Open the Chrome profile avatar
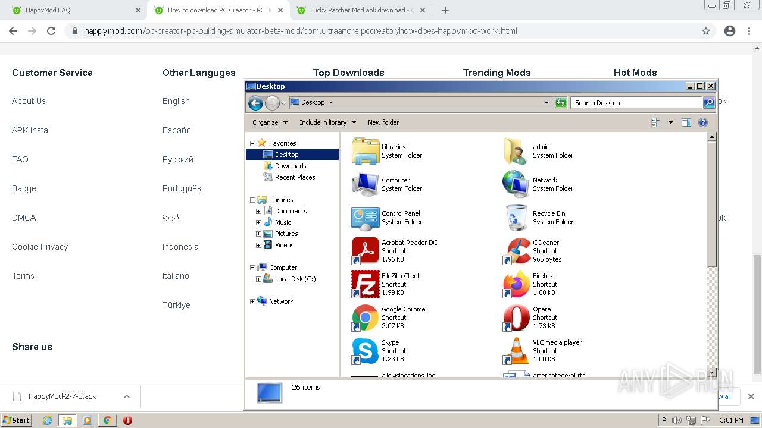This screenshot has width=762, height=428. [x=730, y=31]
